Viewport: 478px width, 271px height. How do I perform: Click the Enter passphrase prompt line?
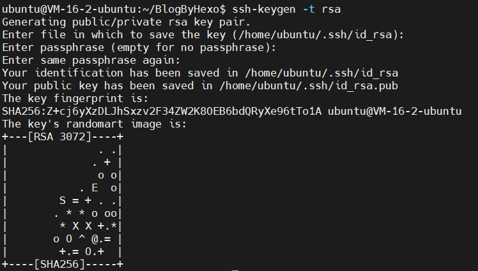pyautogui.click(x=139, y=48)
